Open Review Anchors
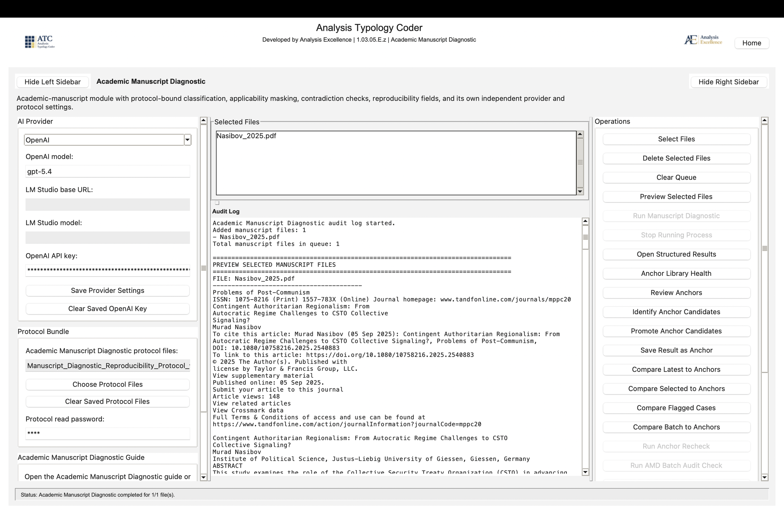This screenshot has height=510, width=784. (x=676, y=293)
